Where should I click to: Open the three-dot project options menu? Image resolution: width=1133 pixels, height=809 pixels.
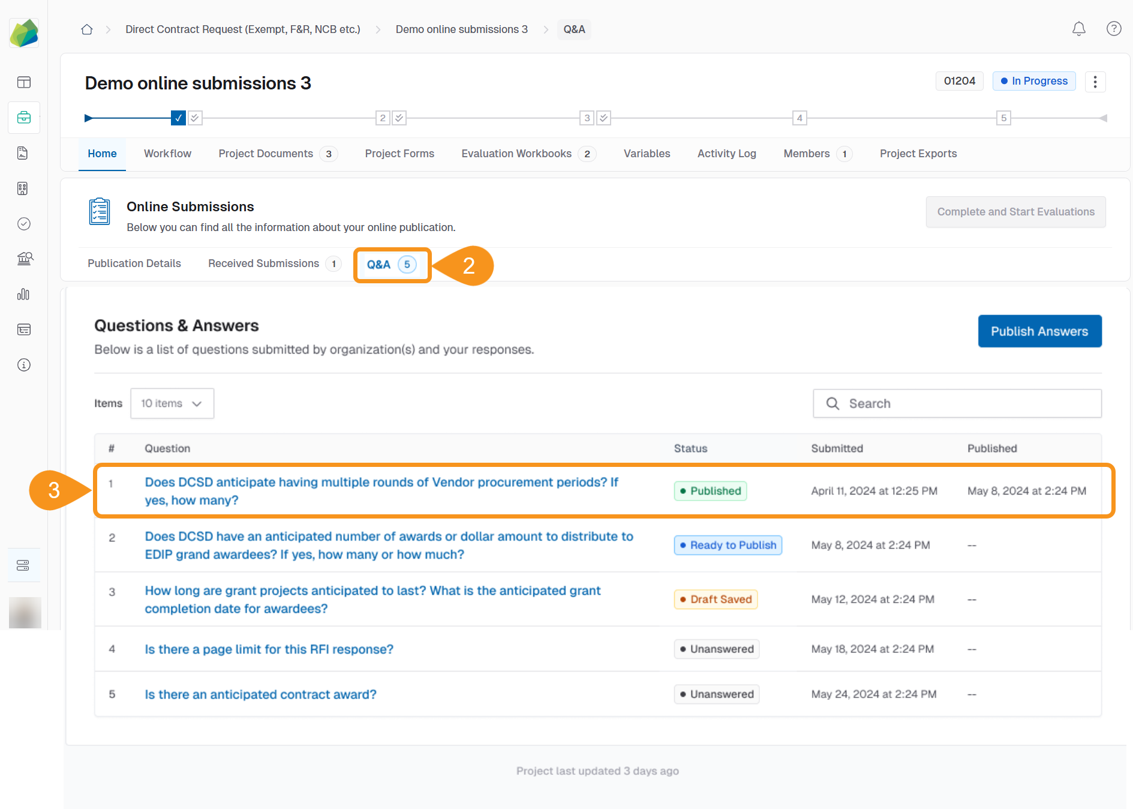point(1095,82)
